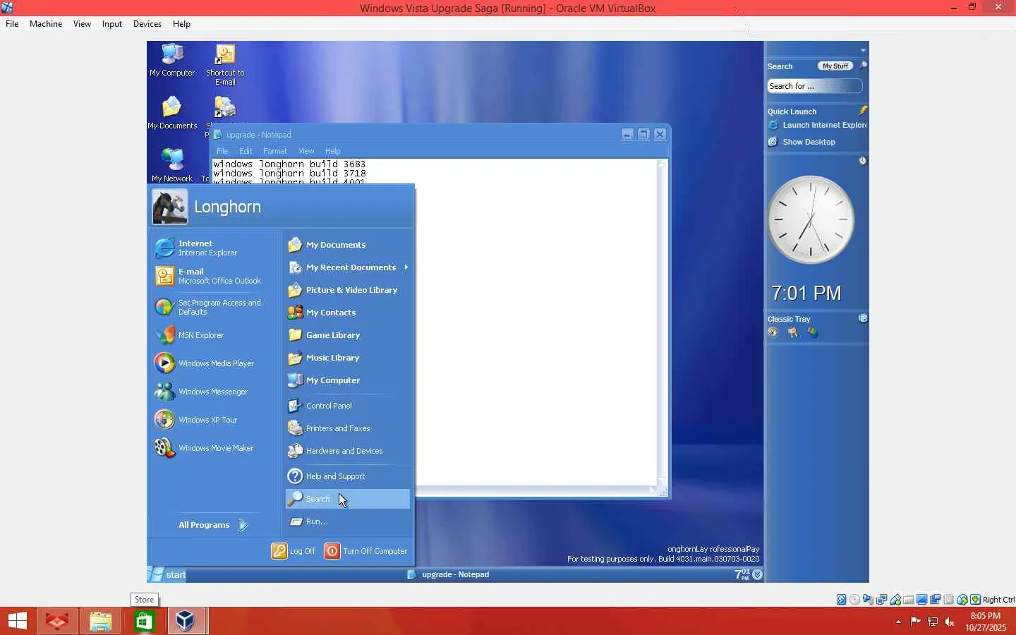Click the Shortcut to E-mail desktop icon
Screen dimensions: 1016x635
coord(225,65)
